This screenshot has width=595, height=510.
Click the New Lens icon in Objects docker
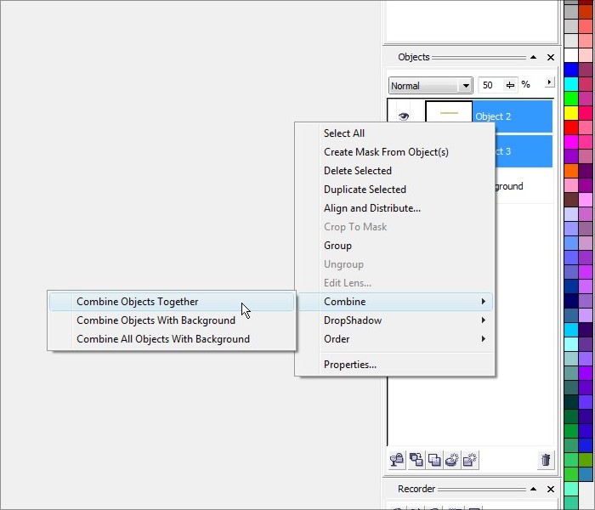pyautogui.click(x=451, y=460)
